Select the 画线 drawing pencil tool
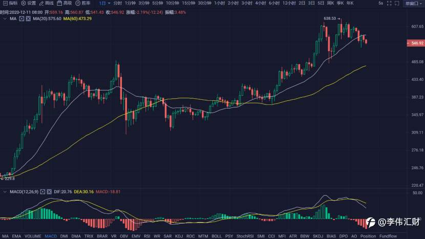Image resolution: width=425 pixels, height=239 pixels. click(41, 3)
